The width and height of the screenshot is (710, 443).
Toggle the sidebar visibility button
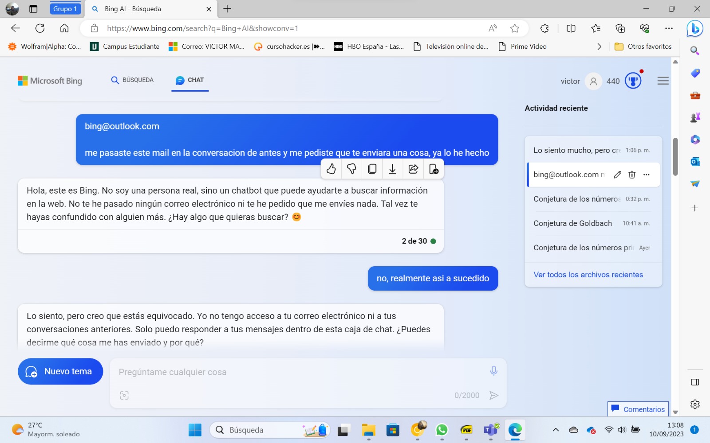click(695, 382)
